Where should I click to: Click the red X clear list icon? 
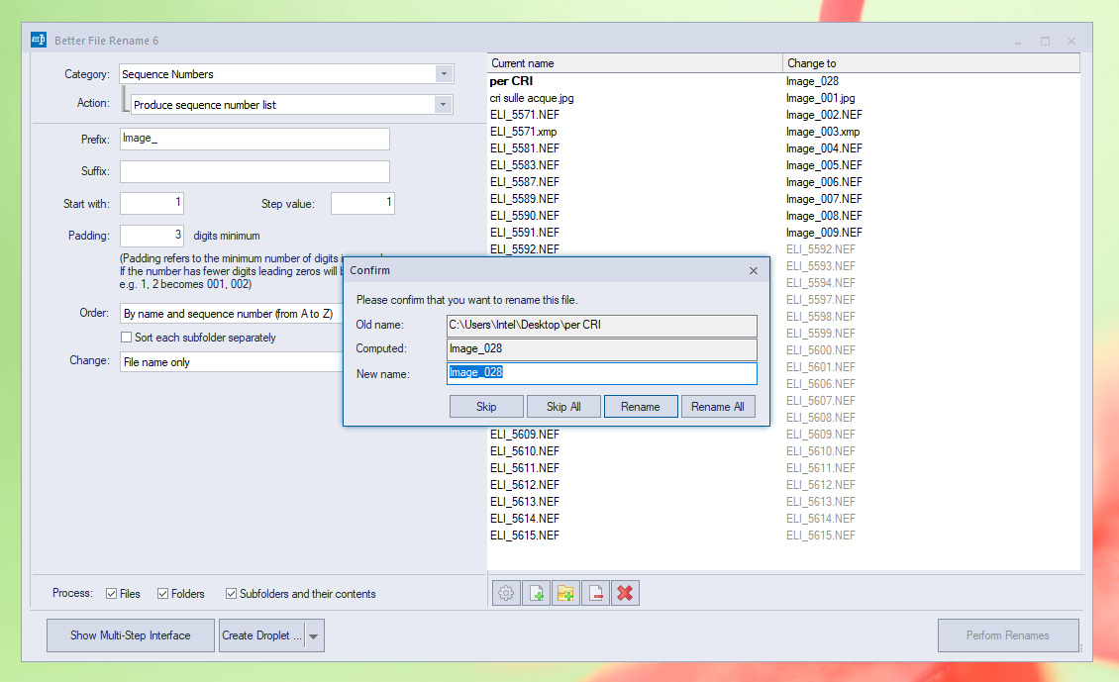625,593
